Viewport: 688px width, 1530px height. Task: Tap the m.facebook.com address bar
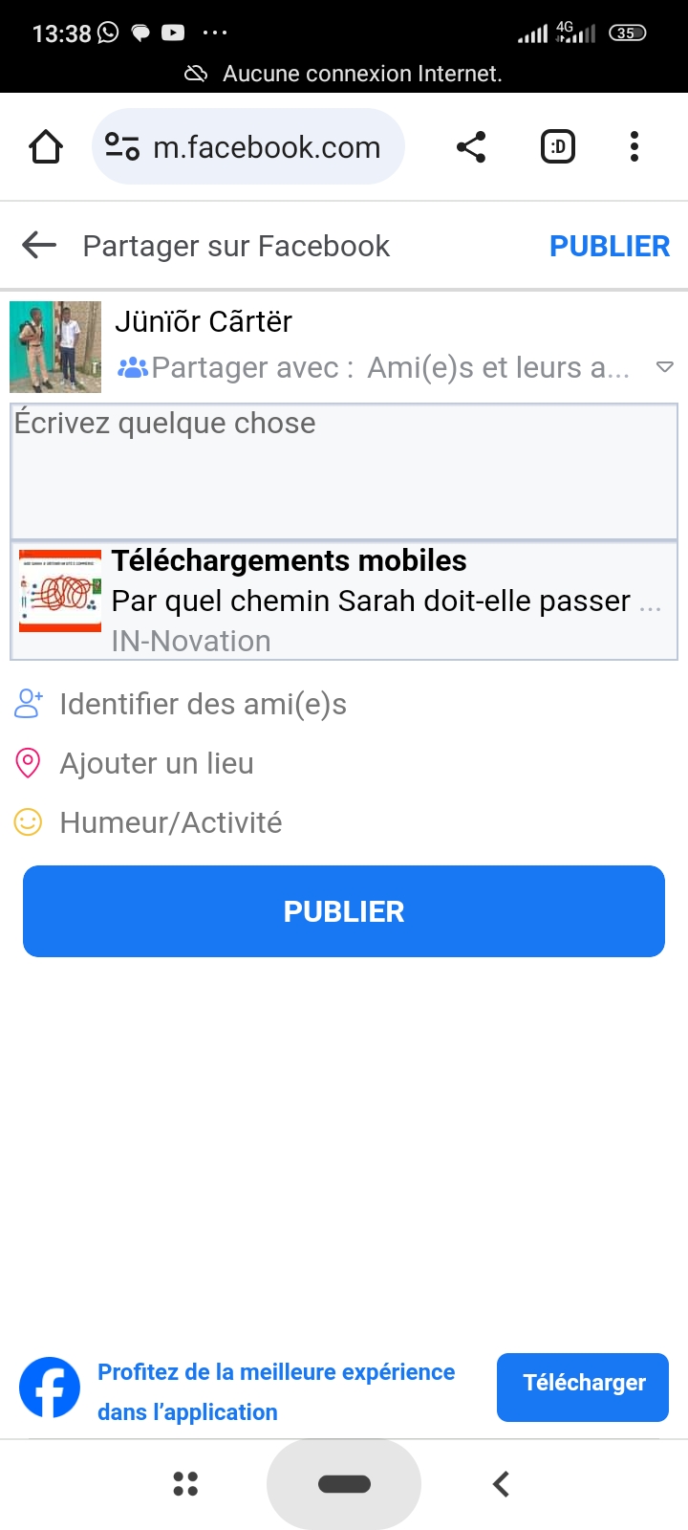(x=268, y=147)
